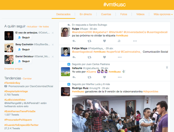Expand the Más opciones dropdown
The height and width of the screenshot is (132, 174).
click(x=163, y=14)
